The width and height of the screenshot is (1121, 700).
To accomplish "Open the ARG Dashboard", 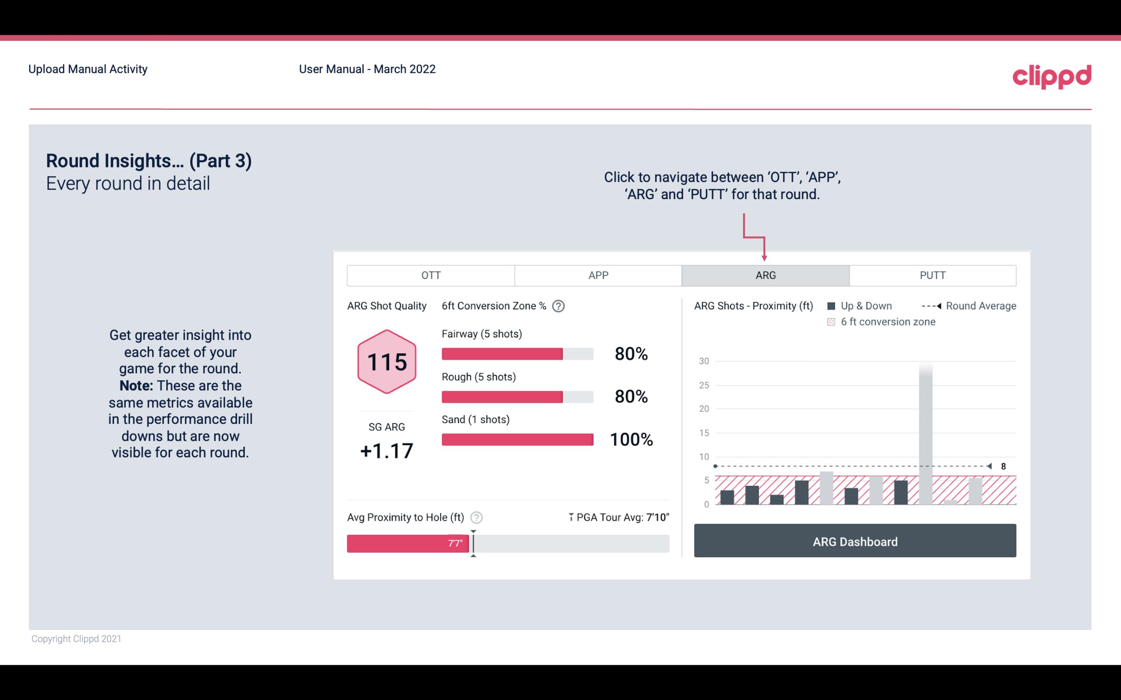I will pos(856,540).
